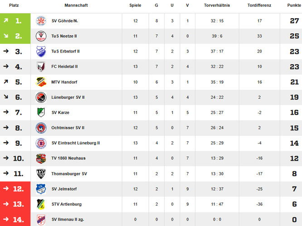Open the SV Karze green badge

[x=41, y=112]
